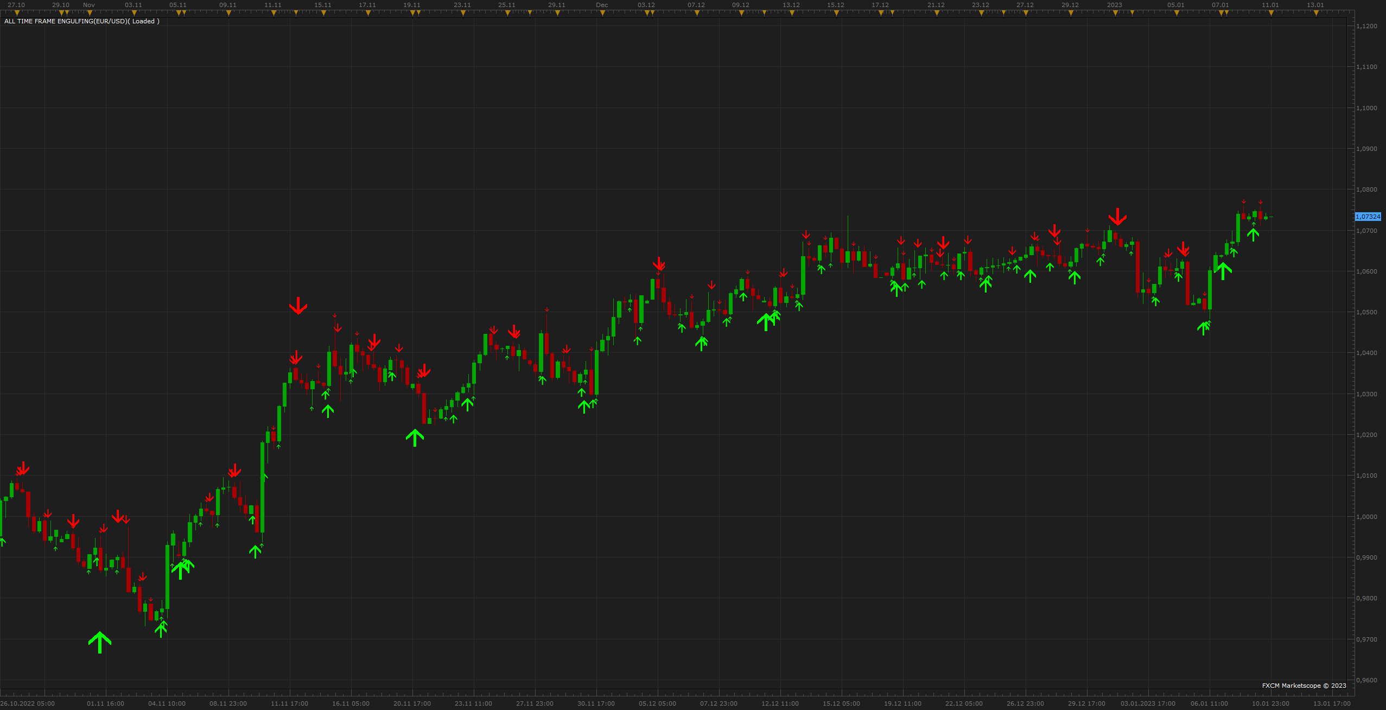
Task: Click the large red down arrow near the 2023 label
Action: click(1117, 217)
